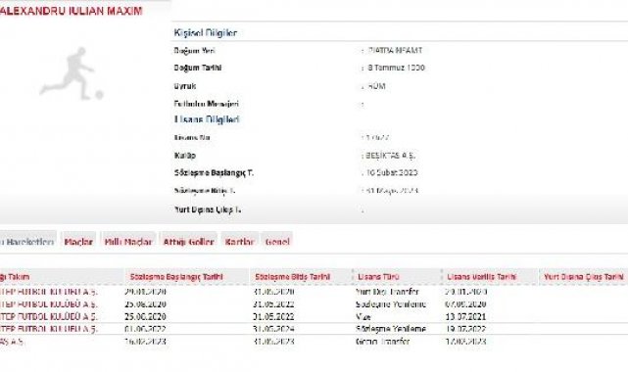Click the Lisans Türü column header

click(x=378, y=277)
